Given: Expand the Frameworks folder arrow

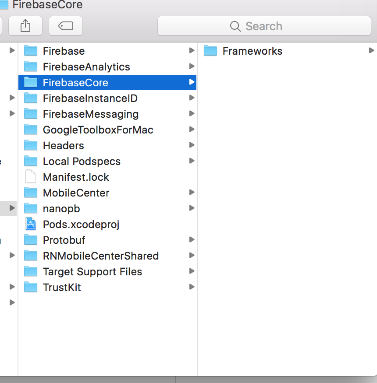Looking at the screenshot, I should pyautogui.click(x=371, y=51).
